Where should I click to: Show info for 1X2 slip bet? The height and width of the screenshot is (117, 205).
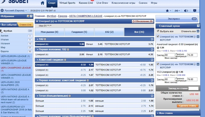[194, 64]
